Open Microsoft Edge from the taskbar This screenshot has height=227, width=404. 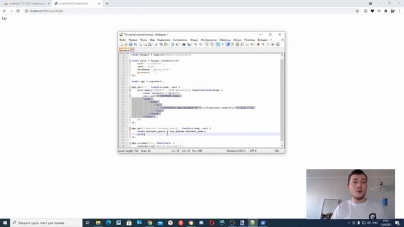click(109, 223)
